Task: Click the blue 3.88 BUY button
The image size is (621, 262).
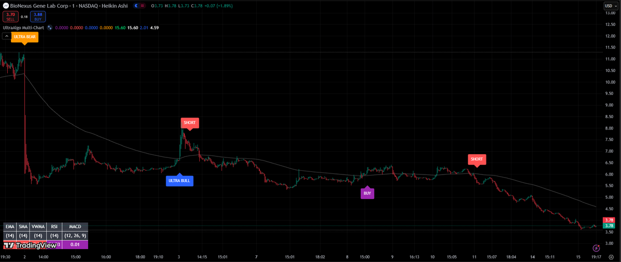Action: point(38,17)
